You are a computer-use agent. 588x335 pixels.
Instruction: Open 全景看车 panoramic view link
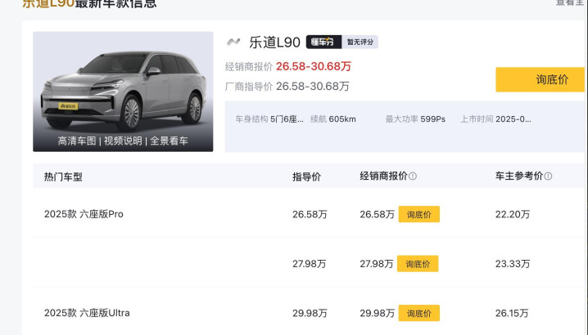tap(169, 141)
